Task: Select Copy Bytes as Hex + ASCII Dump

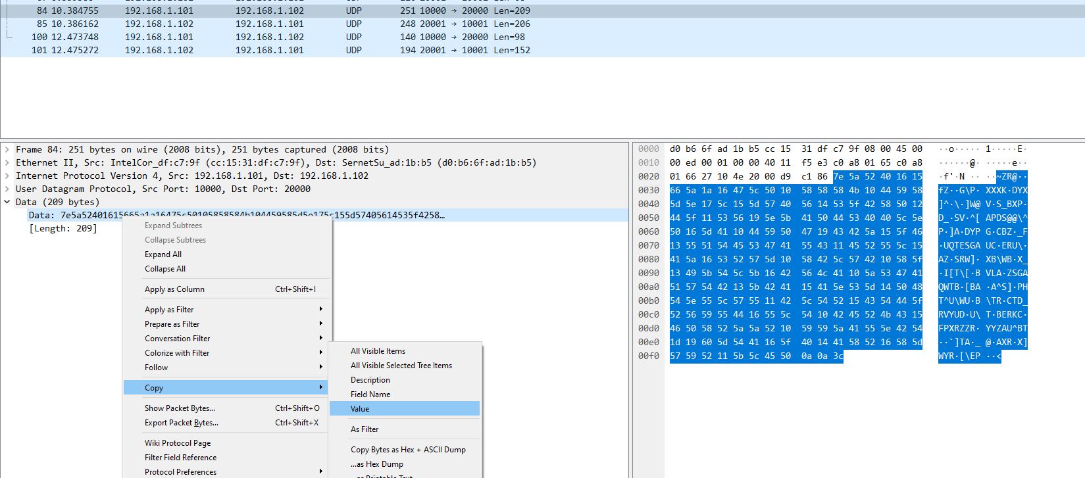Action: pyautogui.click(x=405, y=449)
